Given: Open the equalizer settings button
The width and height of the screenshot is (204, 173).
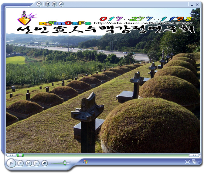Looking at the screenshot, I should point(61,4).
